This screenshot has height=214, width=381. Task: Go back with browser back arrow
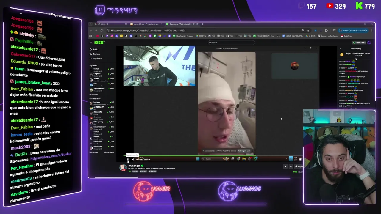coord(91,30)
